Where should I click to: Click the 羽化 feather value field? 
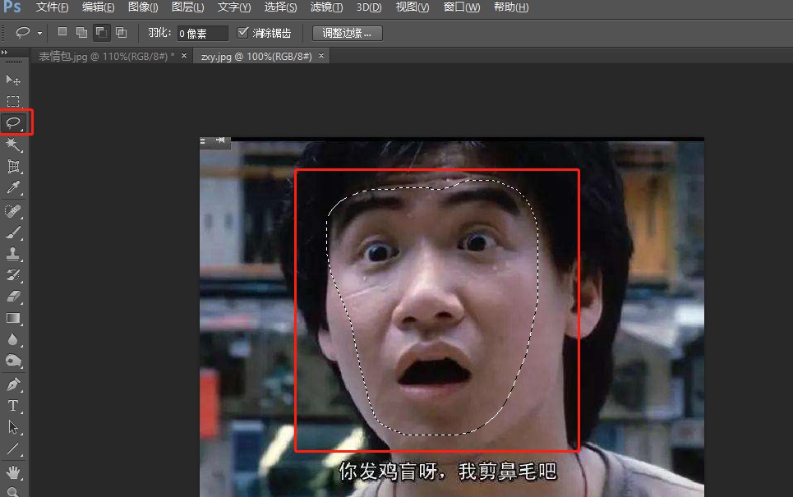click(203, 34)
